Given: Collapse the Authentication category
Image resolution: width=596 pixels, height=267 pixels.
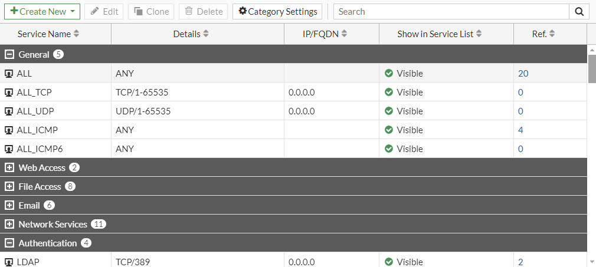Looking at the screenshot, I should tap(9, 243).
